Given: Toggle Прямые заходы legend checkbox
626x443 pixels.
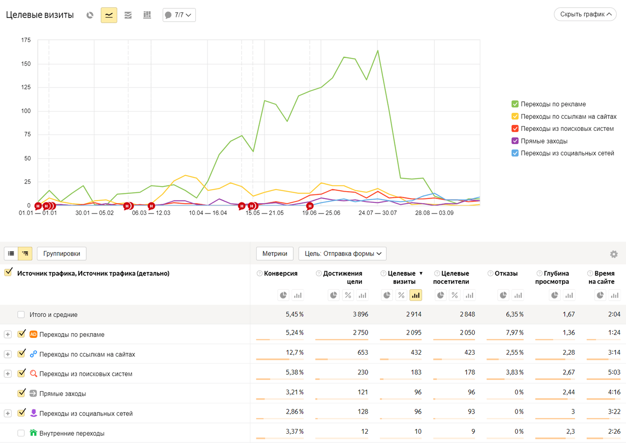Looking at the screenshot, I should [515, 141].
